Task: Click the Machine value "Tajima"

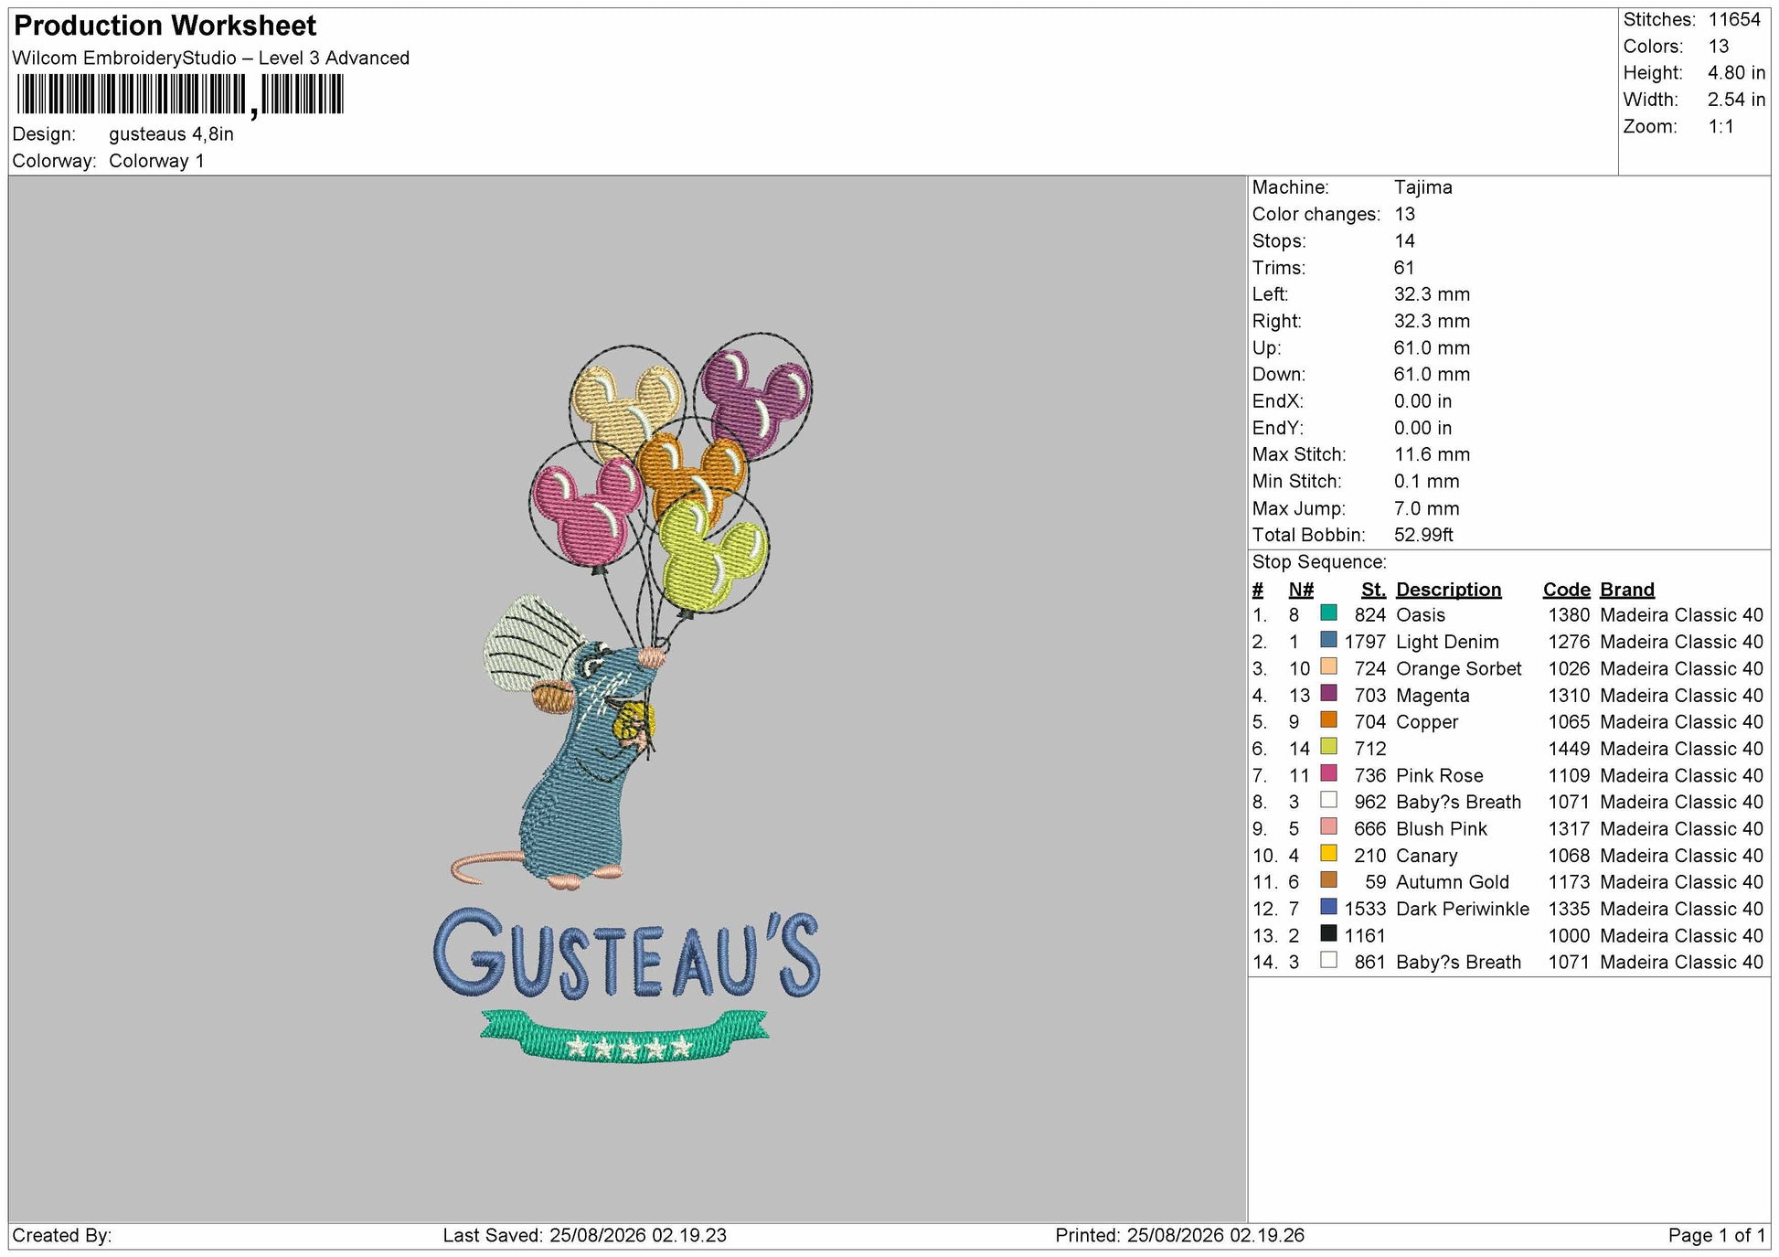Action: (1422, 187)
